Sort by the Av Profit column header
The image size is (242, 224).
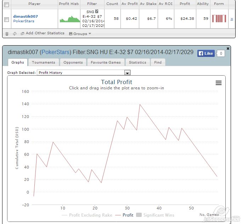tap(130, 4)
